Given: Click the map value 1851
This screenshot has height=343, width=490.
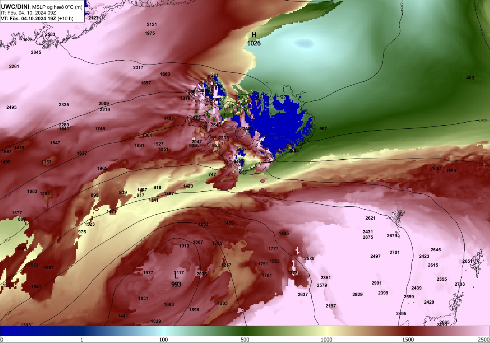Looking at the screenshot, I should 143,298.
